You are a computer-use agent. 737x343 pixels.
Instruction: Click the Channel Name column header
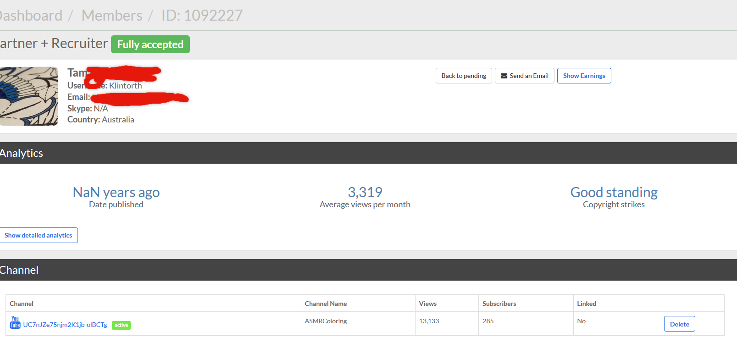tap(326, 304)
